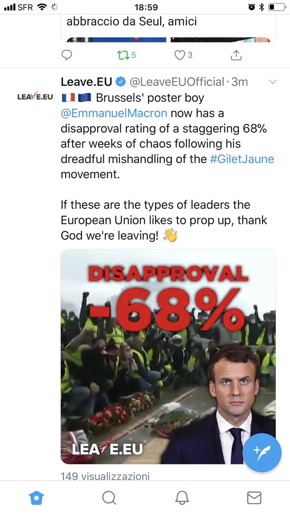Open the #GiletJaune hashtag
Screen dimensions: 290x515
[242, 159]
